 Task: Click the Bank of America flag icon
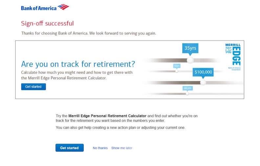63,7
